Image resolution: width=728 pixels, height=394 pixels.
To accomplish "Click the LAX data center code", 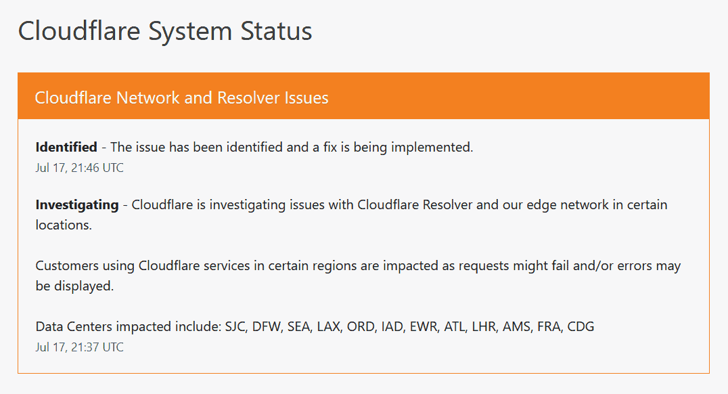I will [x=329, y=326].
